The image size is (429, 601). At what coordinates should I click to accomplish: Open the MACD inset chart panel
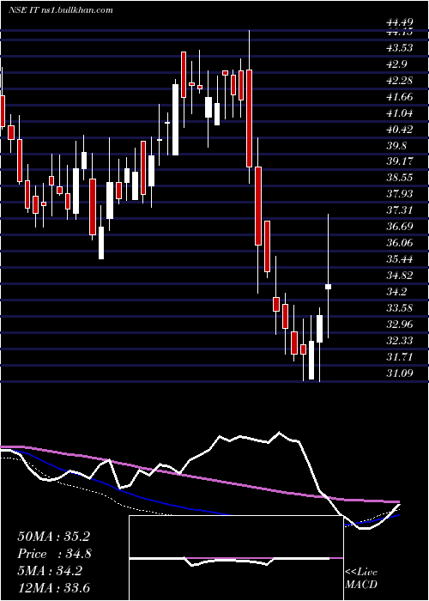coord(236,558)
